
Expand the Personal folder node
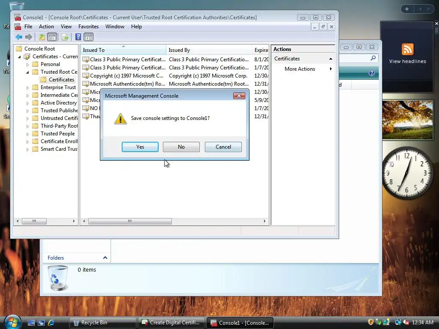point(27,65)
